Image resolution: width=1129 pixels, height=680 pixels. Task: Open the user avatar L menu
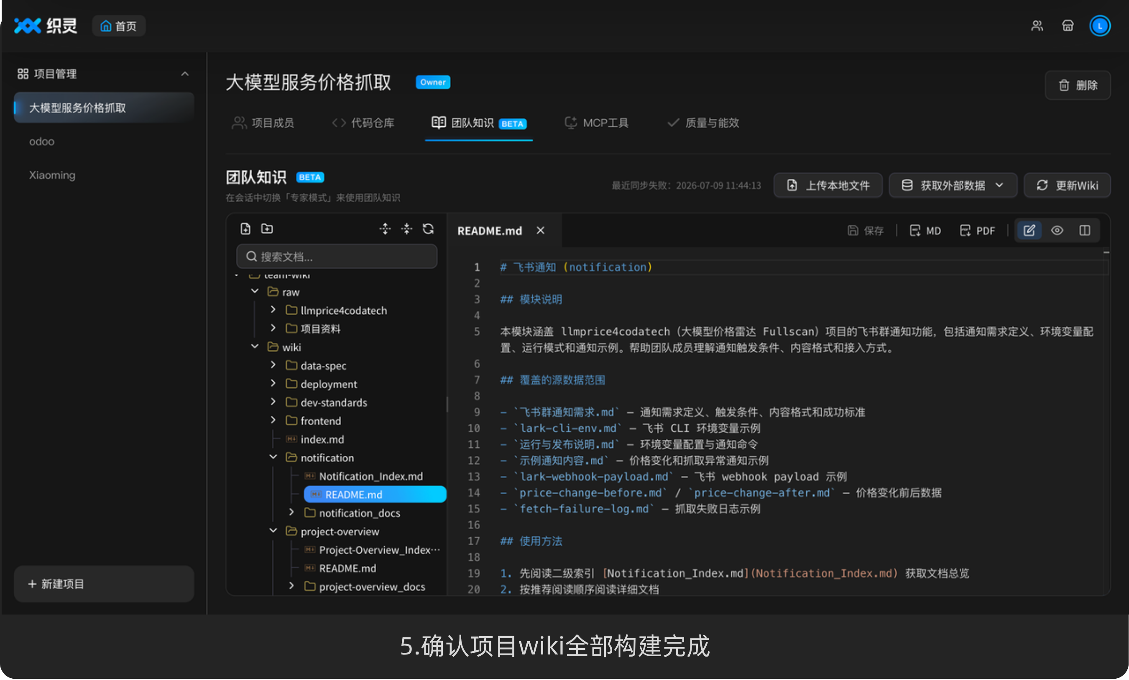coord(1100,26)
